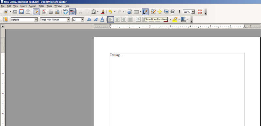This screenshot has width=261, height=126.
Task: Toggle Bold formatting
Action: [x=89, y=20]
